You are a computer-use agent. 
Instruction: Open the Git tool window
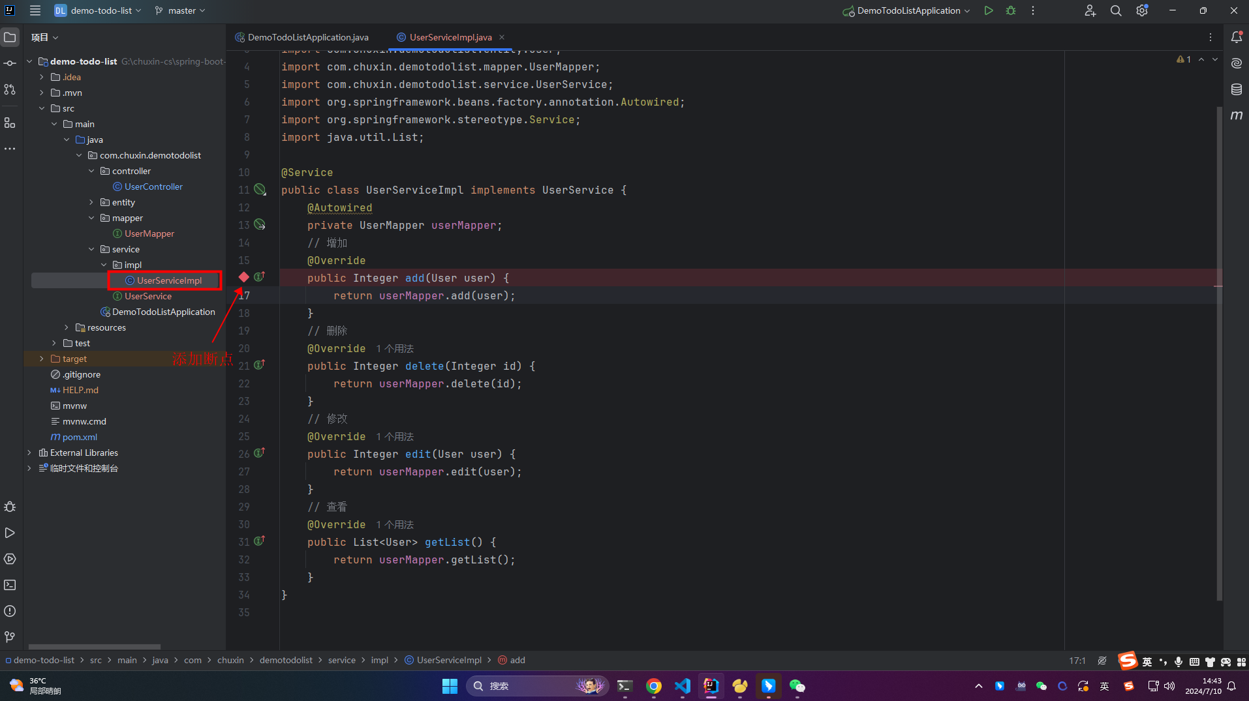(10, 636)
